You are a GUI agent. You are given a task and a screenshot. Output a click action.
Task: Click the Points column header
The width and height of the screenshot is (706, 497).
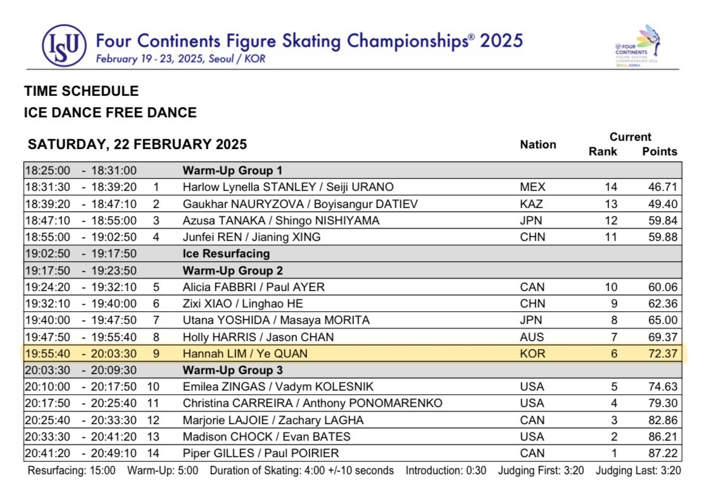tap(659, 152)
